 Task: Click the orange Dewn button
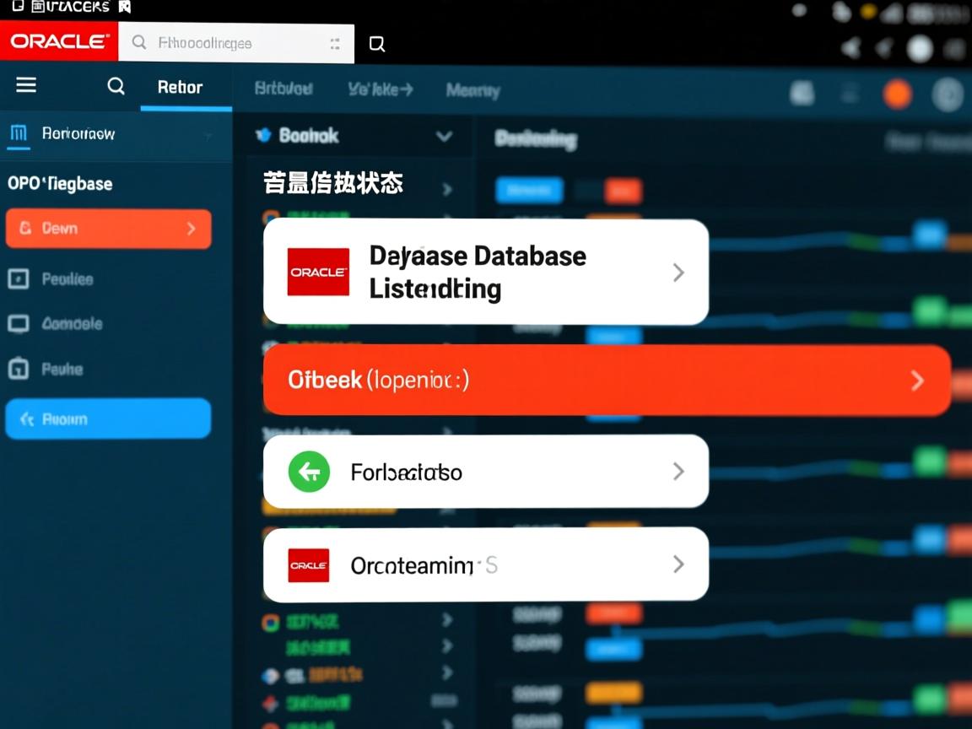pos(108,228)
